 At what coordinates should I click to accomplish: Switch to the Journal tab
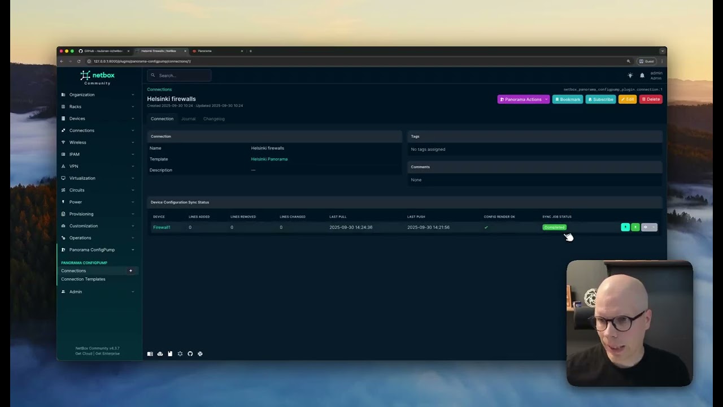[x=188, y=119]
